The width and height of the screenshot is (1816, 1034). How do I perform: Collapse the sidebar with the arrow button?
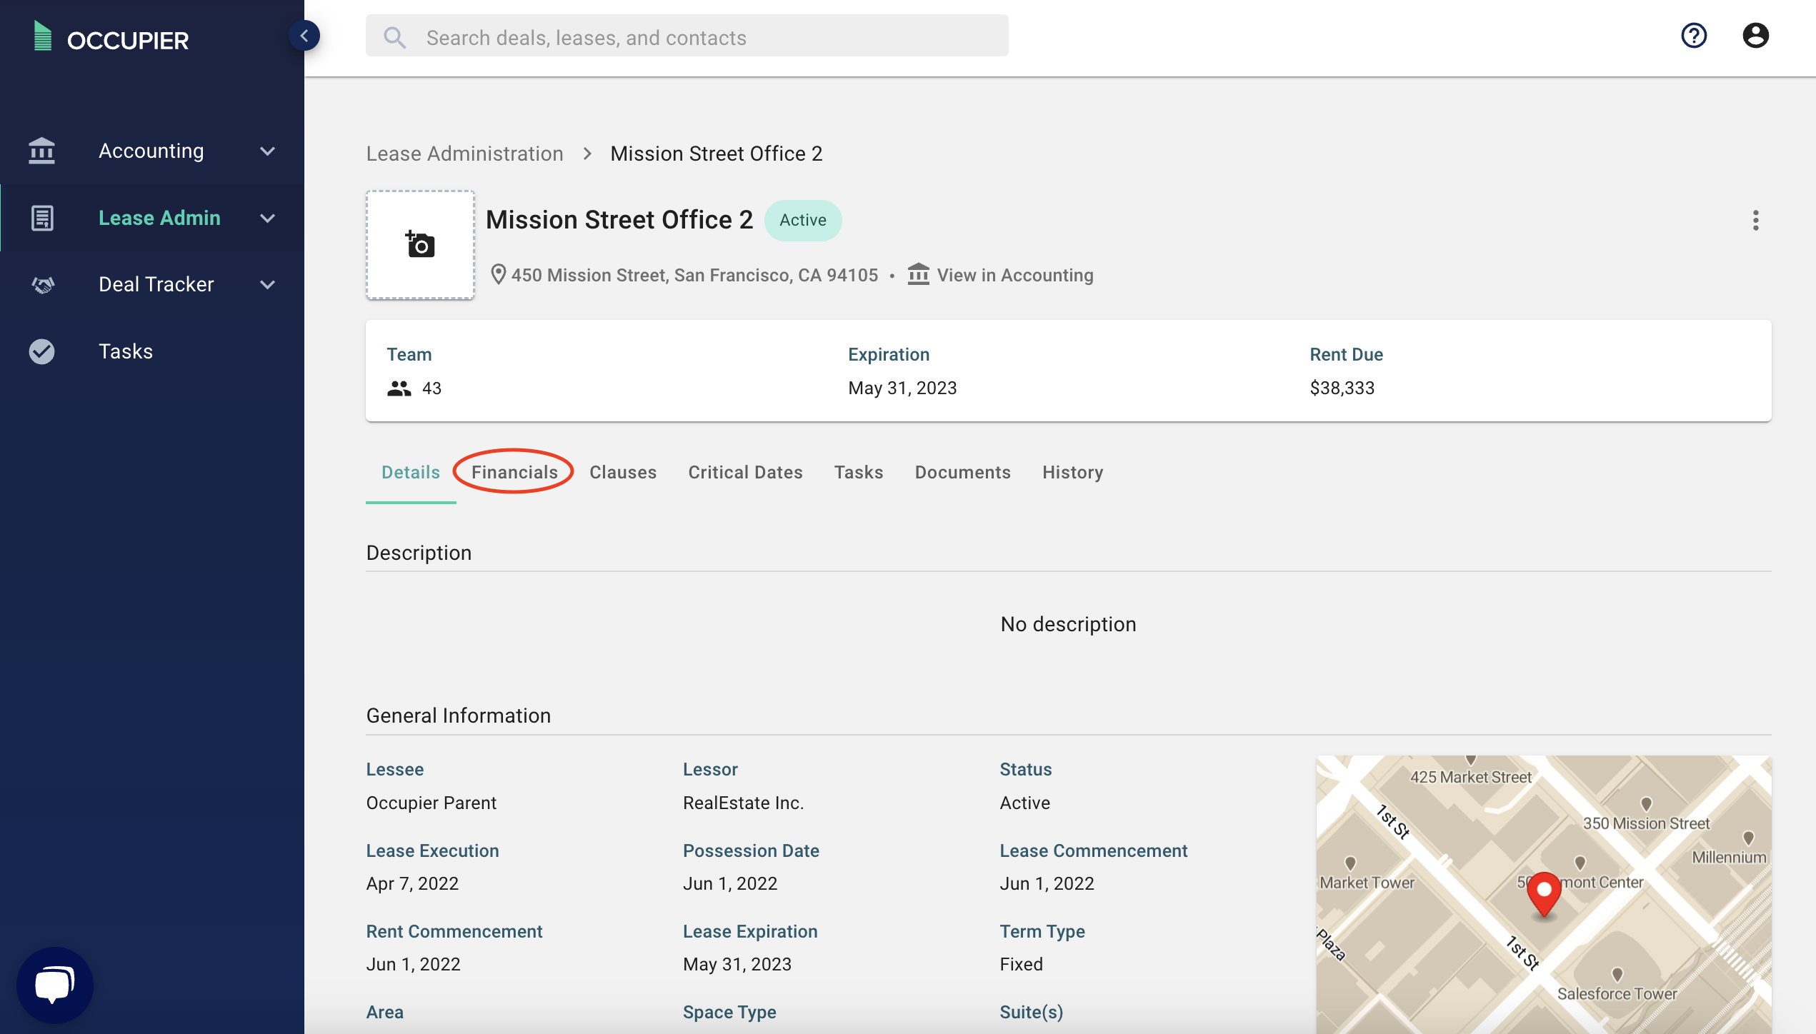(305, 34)
